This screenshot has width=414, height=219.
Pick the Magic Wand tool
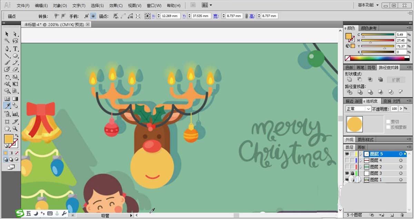coord(7,41)
